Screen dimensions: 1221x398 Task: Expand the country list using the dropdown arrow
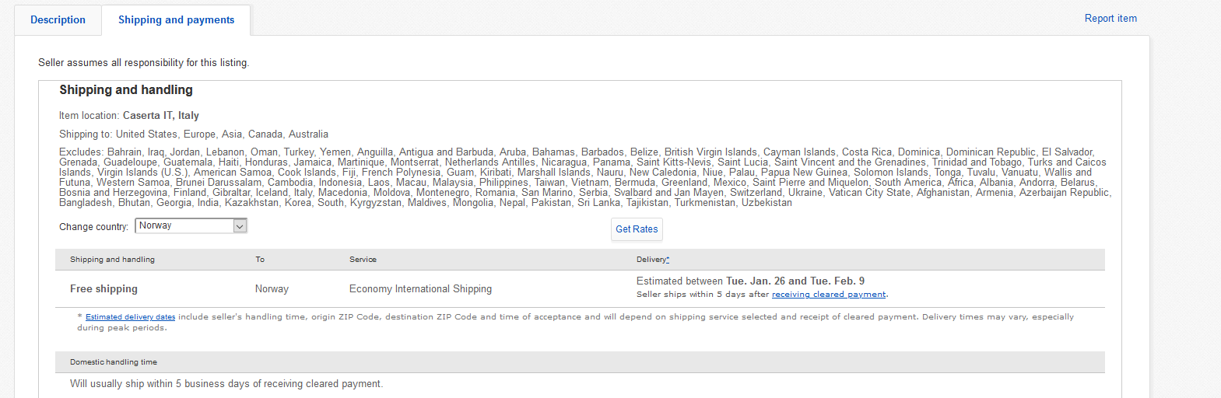coord(240,226)
